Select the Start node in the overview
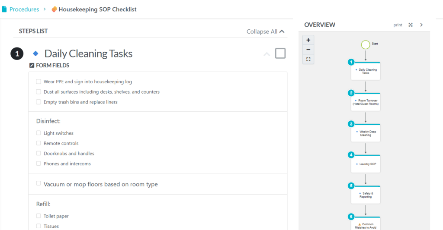 pyautogui.click(x=366, y=44)
